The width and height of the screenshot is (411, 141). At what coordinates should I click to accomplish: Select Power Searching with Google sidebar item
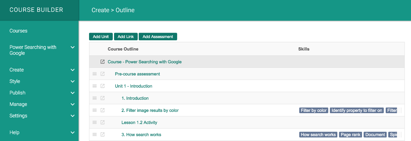click(x=33, y=50)
